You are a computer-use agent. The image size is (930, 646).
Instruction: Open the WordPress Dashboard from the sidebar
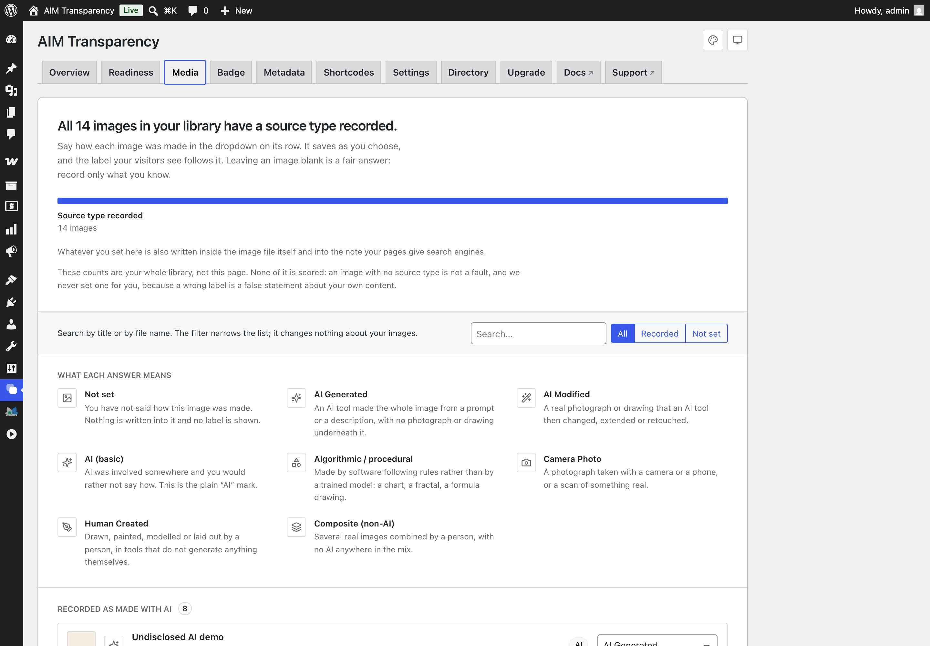click(11, 39)
